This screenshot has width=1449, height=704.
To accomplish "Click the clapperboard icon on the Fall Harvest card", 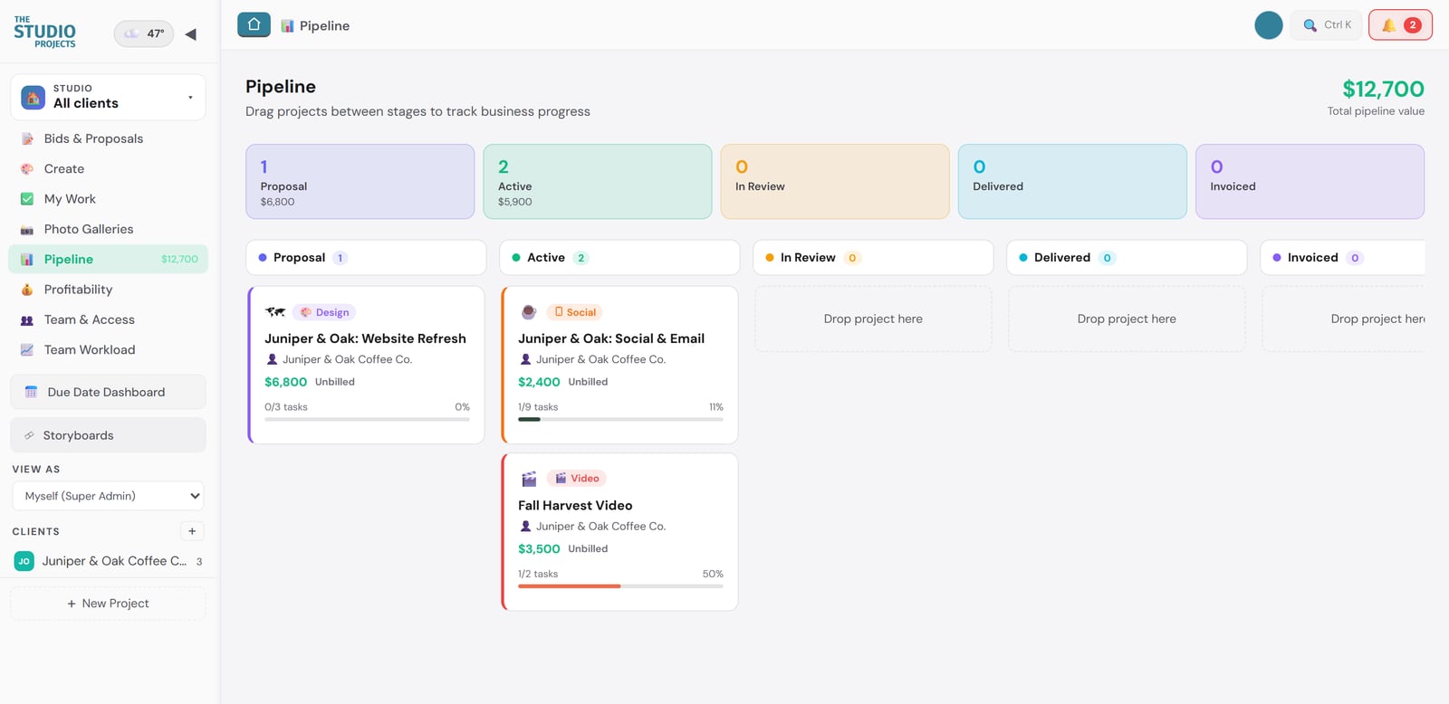I will [x=529, y=479].
